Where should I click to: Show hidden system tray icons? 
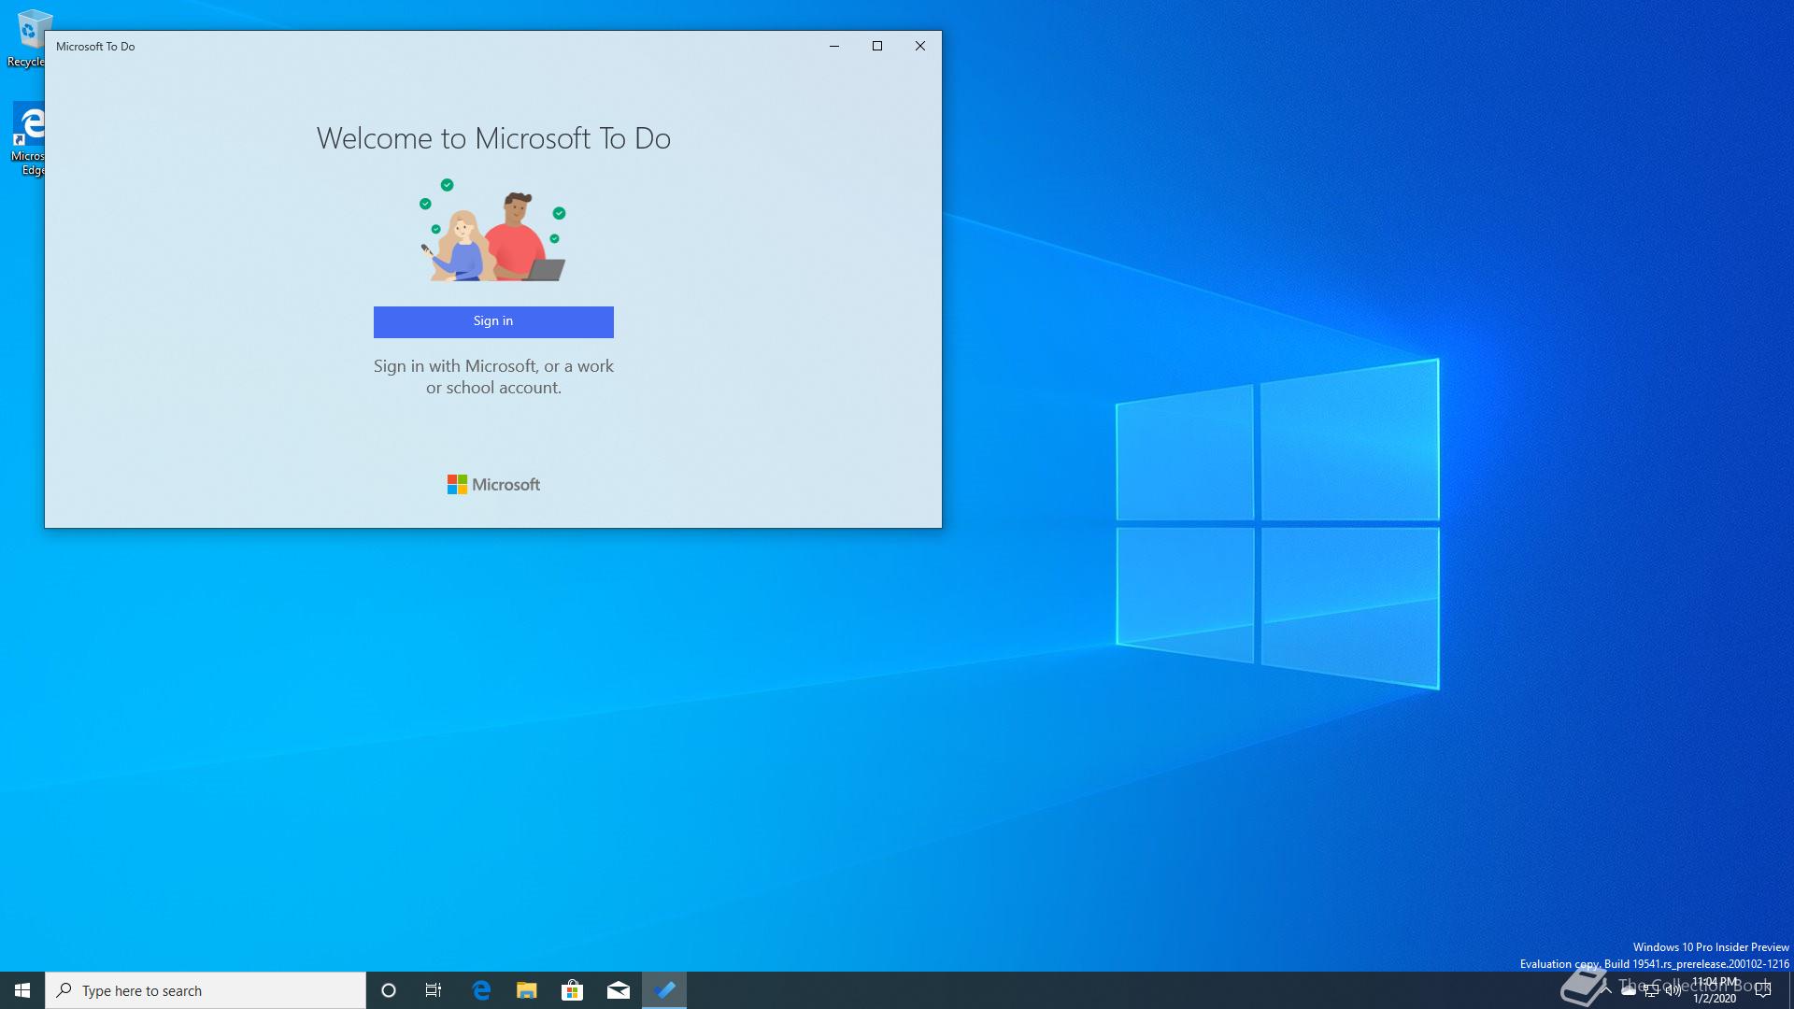coord(1606,990)
